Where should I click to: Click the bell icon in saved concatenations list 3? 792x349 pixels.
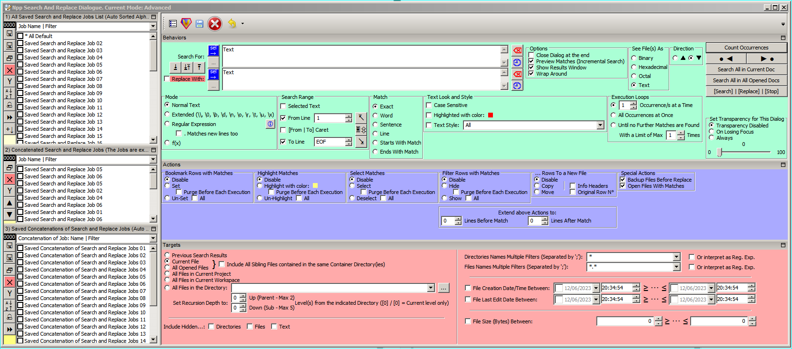coord(10,317)
